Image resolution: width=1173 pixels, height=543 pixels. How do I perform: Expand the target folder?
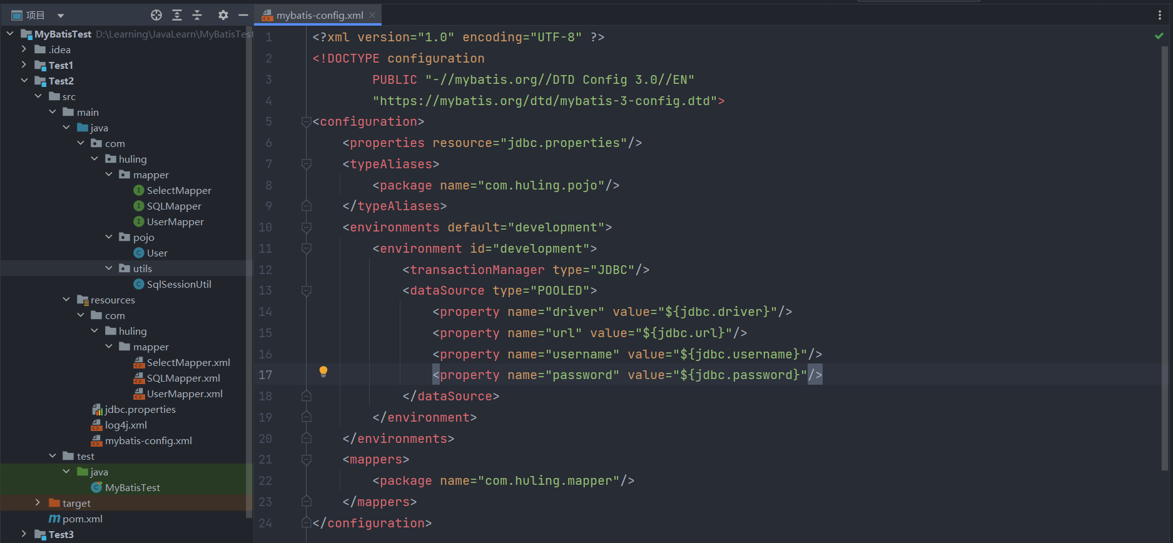38,502
